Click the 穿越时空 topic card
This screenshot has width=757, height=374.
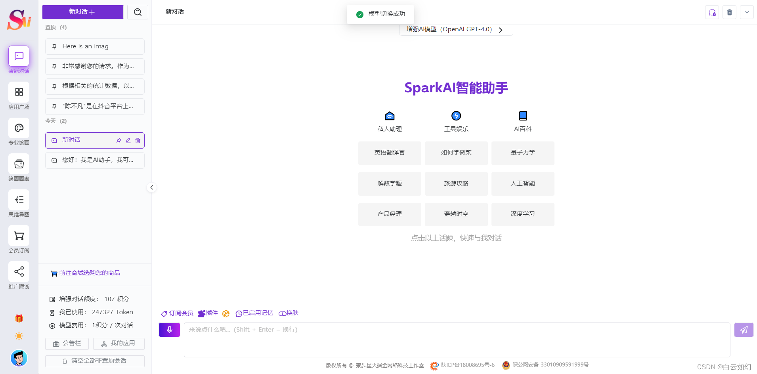coord(456,214)
